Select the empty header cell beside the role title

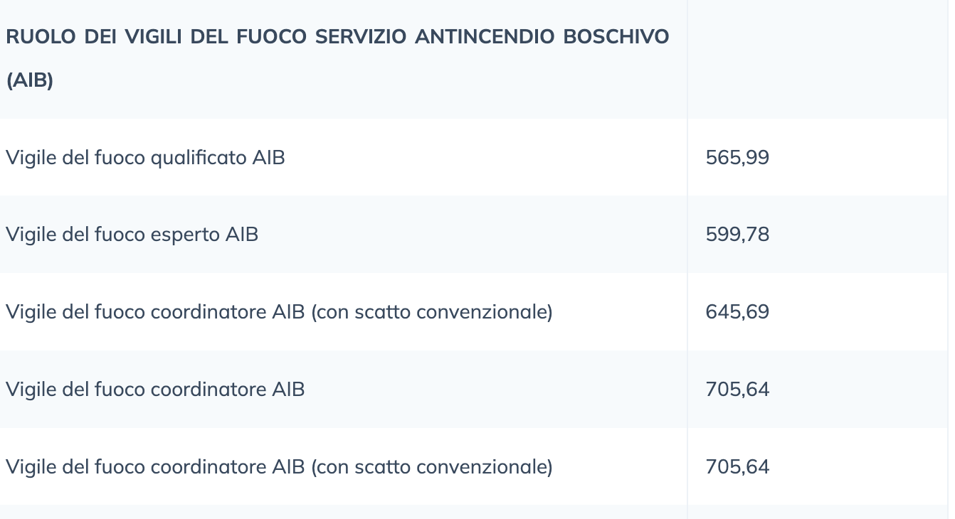click(x=818, y=59)
